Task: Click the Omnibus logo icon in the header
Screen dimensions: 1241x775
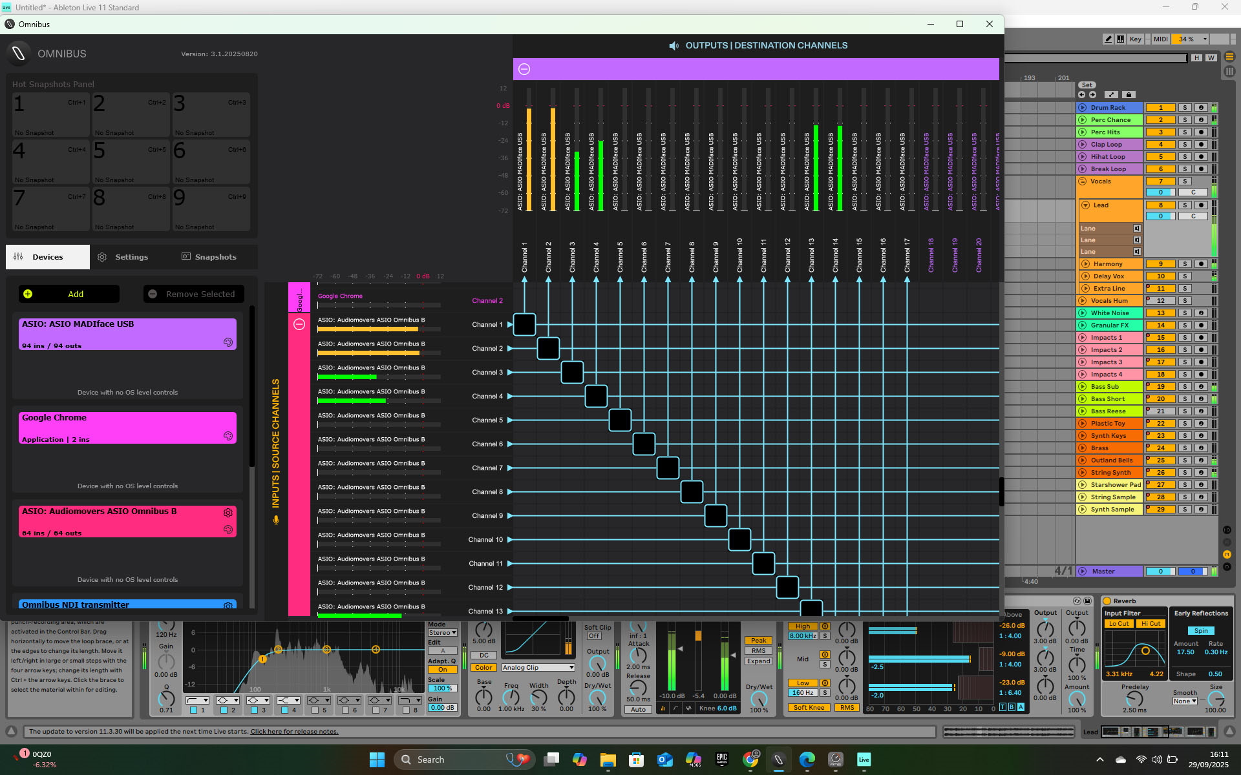Action: pyautogui.click(x=19, y=54)
